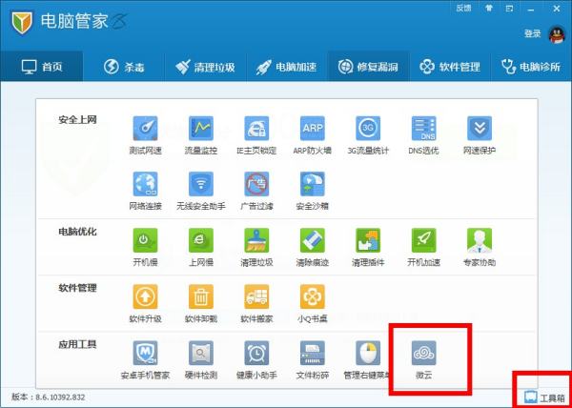Viewport: 572px width, 408px height.
Task: Open the 工具箱 toolbox button
Action: [546, 398]
